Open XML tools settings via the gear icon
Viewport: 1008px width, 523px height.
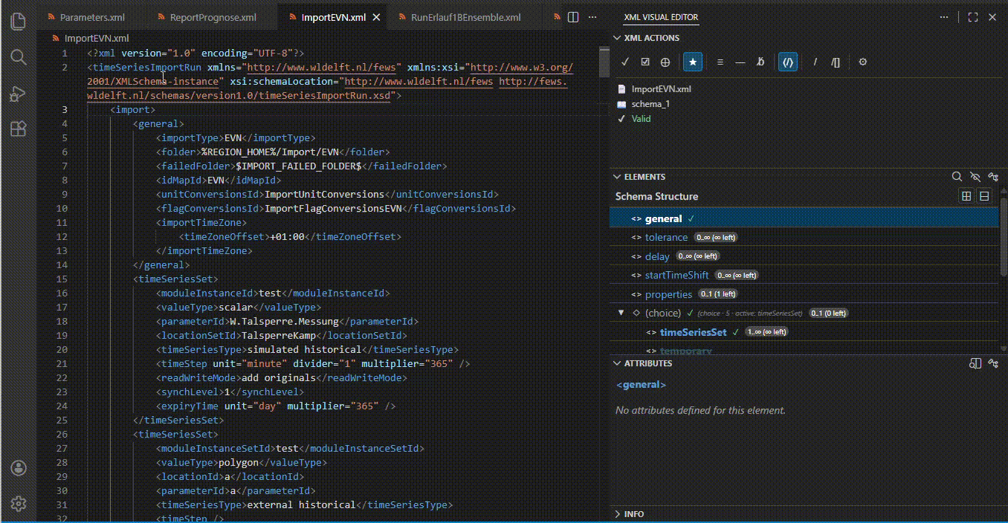point(862,62)
